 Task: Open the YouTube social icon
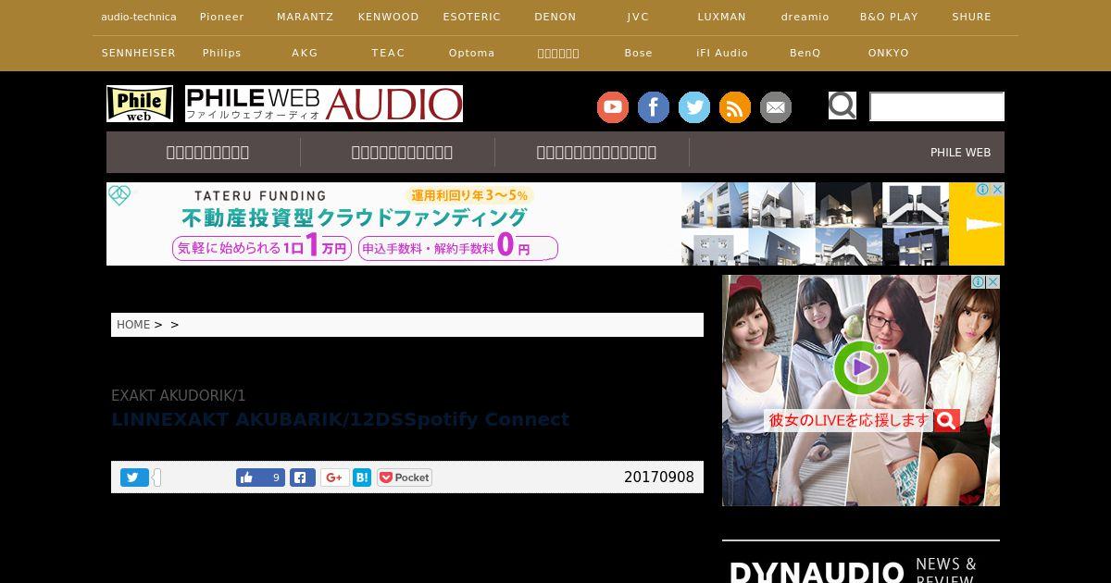click(x=613, y=107)
